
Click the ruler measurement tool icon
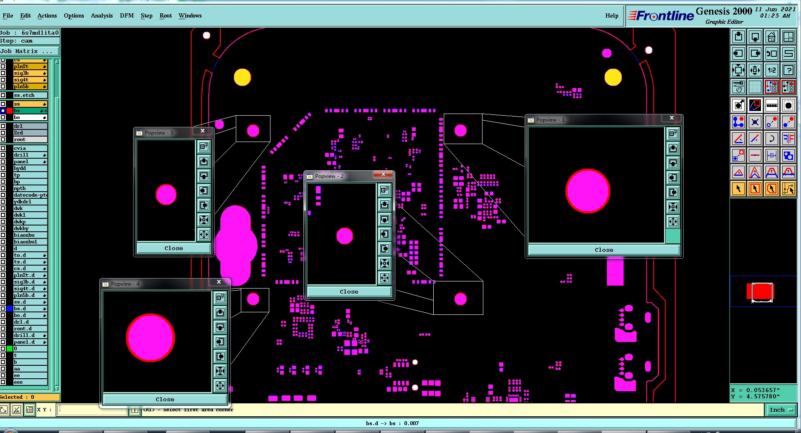[x=772, y=105]
